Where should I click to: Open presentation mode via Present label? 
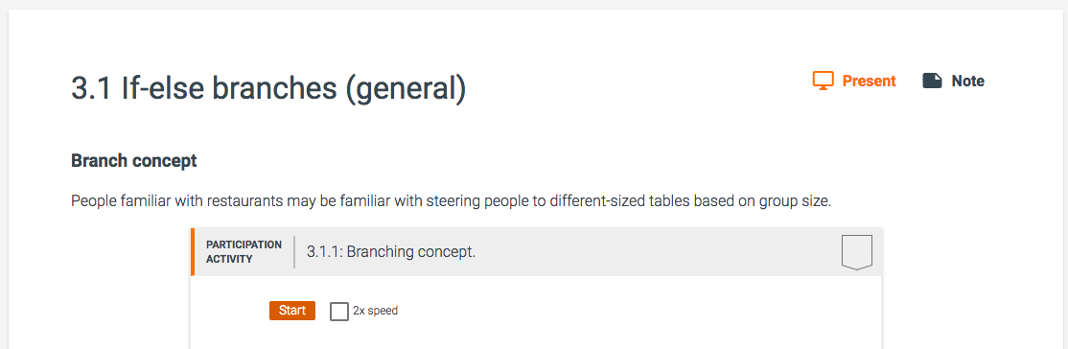tap(870, 81)
